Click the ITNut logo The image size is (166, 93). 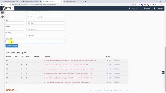point(8,8)
